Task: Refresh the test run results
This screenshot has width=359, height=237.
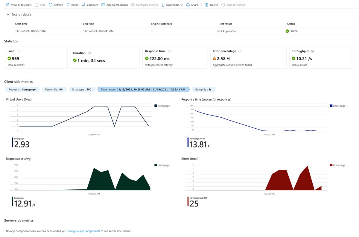Action: coord(56,4)
